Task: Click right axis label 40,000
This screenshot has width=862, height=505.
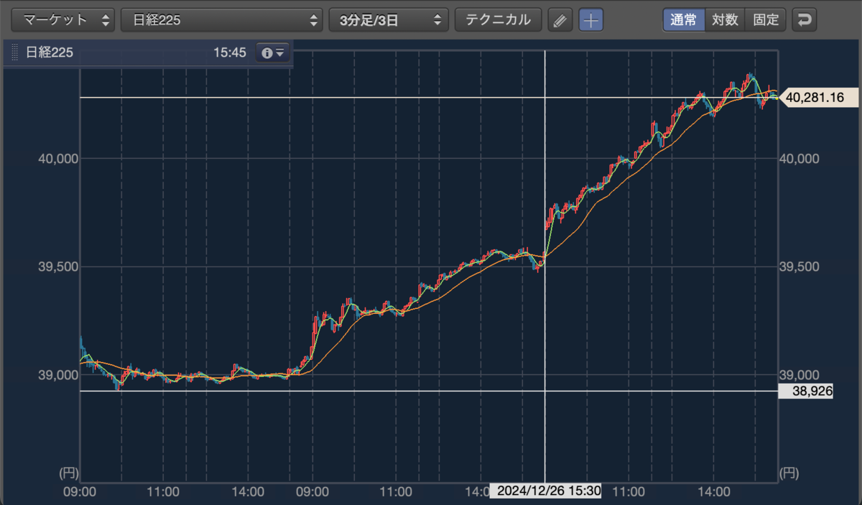Action: (800, 158)
